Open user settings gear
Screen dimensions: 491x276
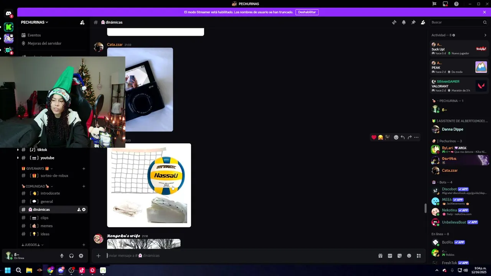click(81, 256)
